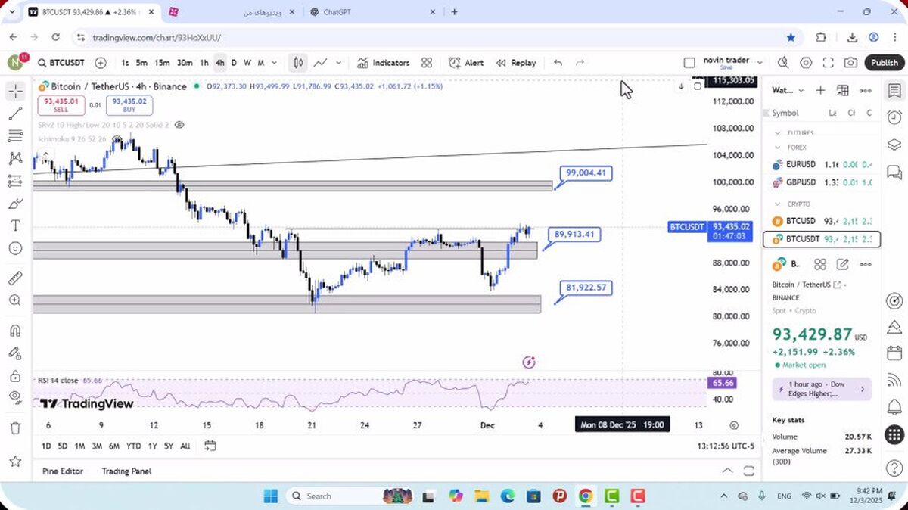Open Windows Start menu

[271, 496]
